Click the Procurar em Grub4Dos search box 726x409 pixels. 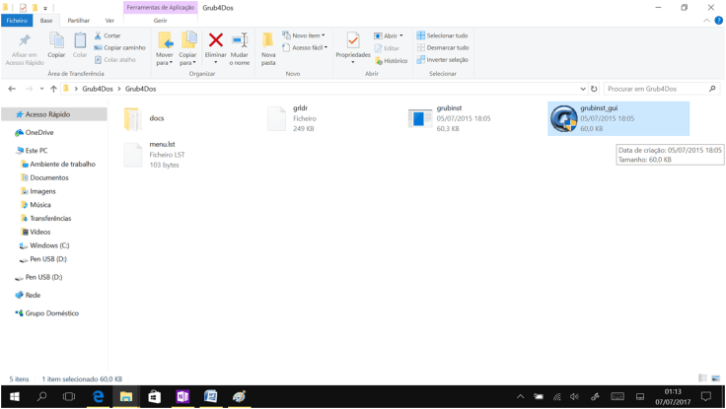click(654, 89)
